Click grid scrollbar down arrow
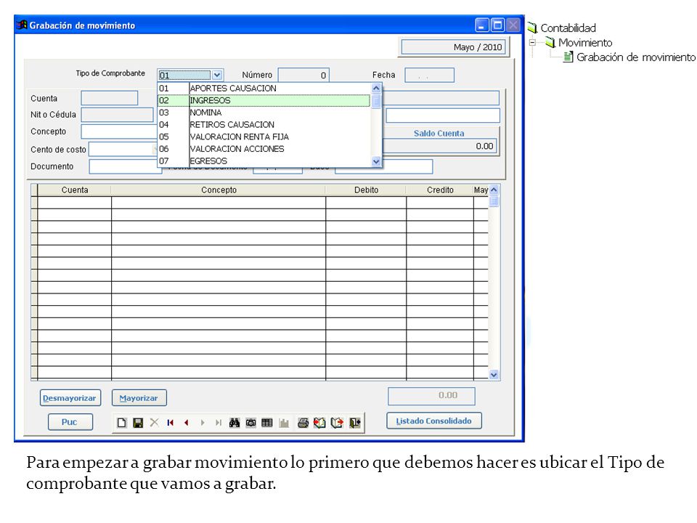Screen dimensions: 697x523 tap(494, 375)
